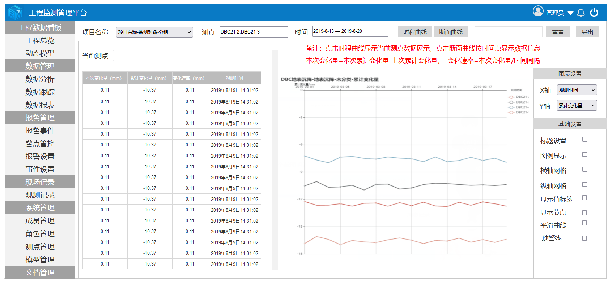Open 报警事件 menu item
608x289 pixels.
(40, 131)
